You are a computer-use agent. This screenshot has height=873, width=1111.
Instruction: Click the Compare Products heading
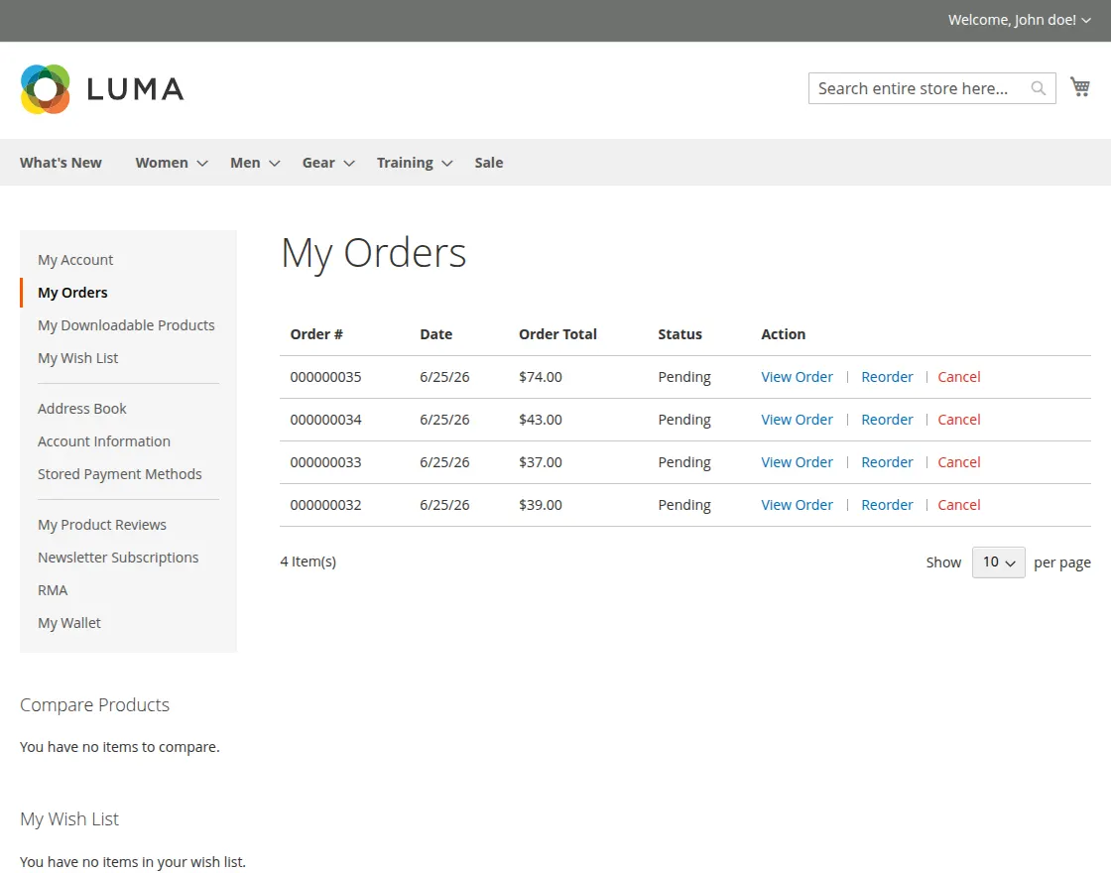[95, 705]
